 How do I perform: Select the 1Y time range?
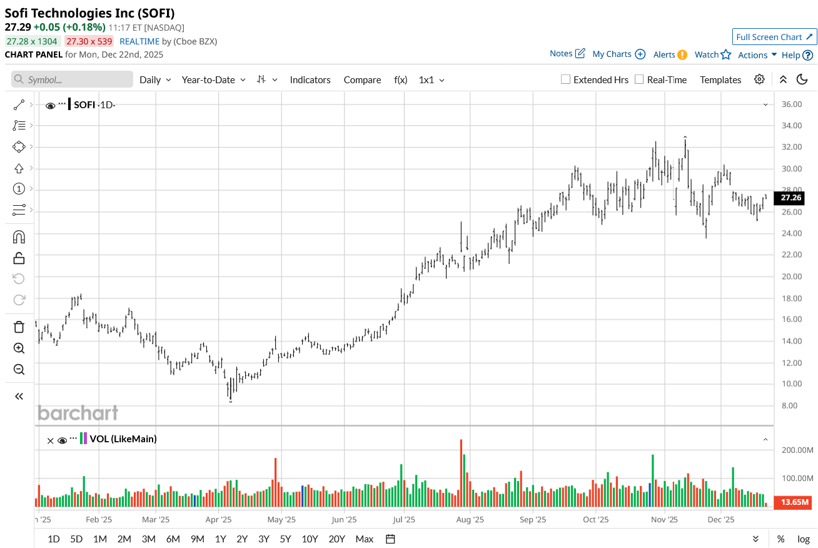click(220, 539)
